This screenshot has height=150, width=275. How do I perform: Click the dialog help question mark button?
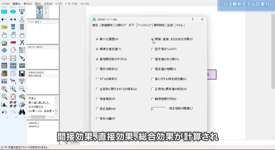193,19
